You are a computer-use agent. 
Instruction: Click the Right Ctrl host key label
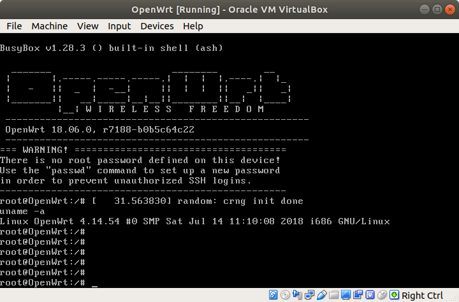tap(422, 296)
